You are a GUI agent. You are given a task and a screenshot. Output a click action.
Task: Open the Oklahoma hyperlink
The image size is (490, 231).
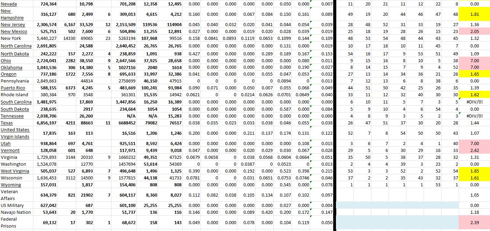coord(11,67)
